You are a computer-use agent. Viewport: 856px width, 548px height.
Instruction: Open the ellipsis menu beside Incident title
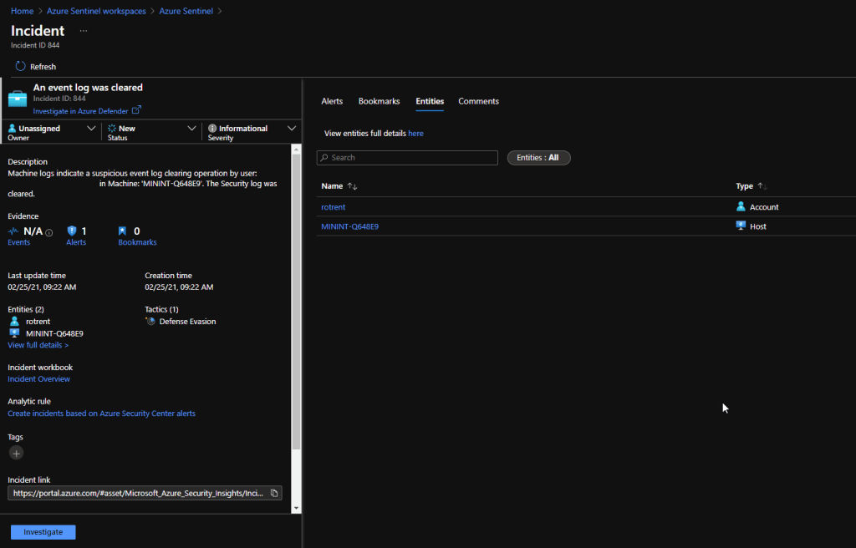[x=83, y=31]
